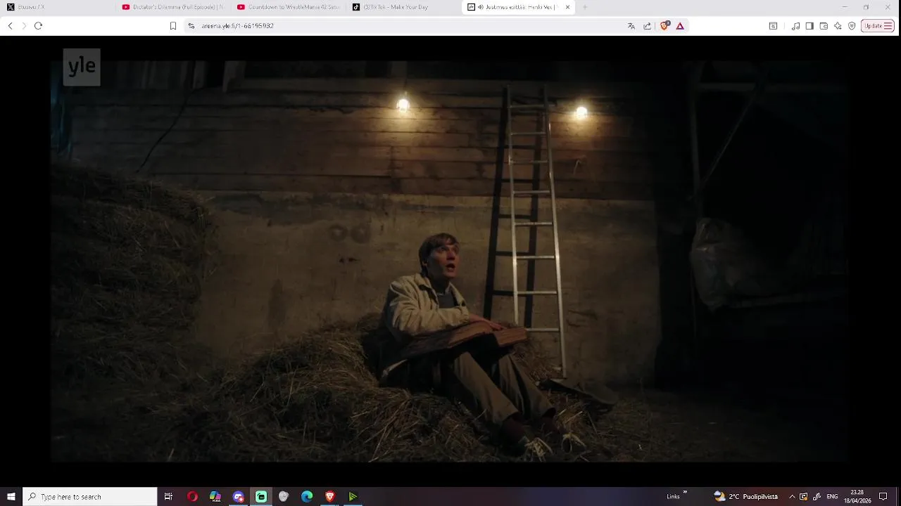Switch to Dictator's Dilemma YouTube tab

click(x=172, y=7)
